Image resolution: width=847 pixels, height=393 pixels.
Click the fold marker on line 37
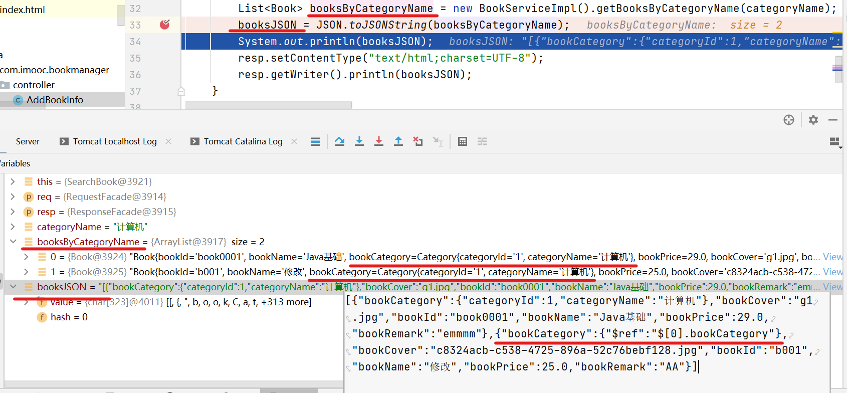(181, 91)
